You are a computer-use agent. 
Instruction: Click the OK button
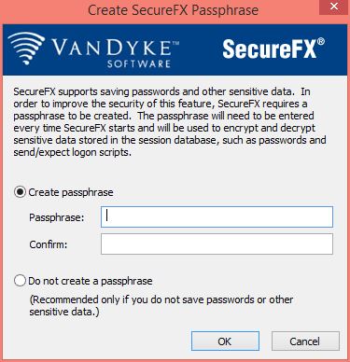click(225, 341)
